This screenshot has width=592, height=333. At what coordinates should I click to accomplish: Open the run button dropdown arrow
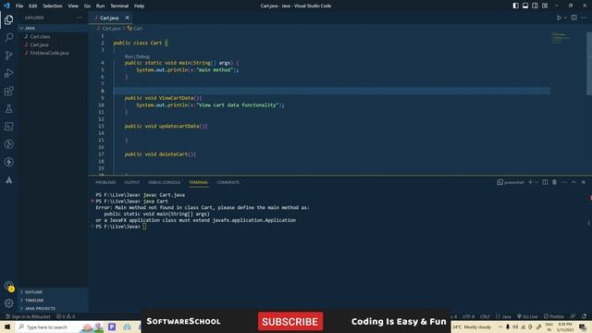click(565, 18)
